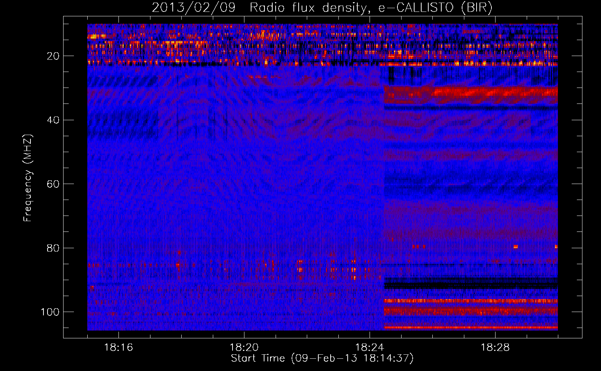Click the 60 frequency tick label

tap(53, 184)
